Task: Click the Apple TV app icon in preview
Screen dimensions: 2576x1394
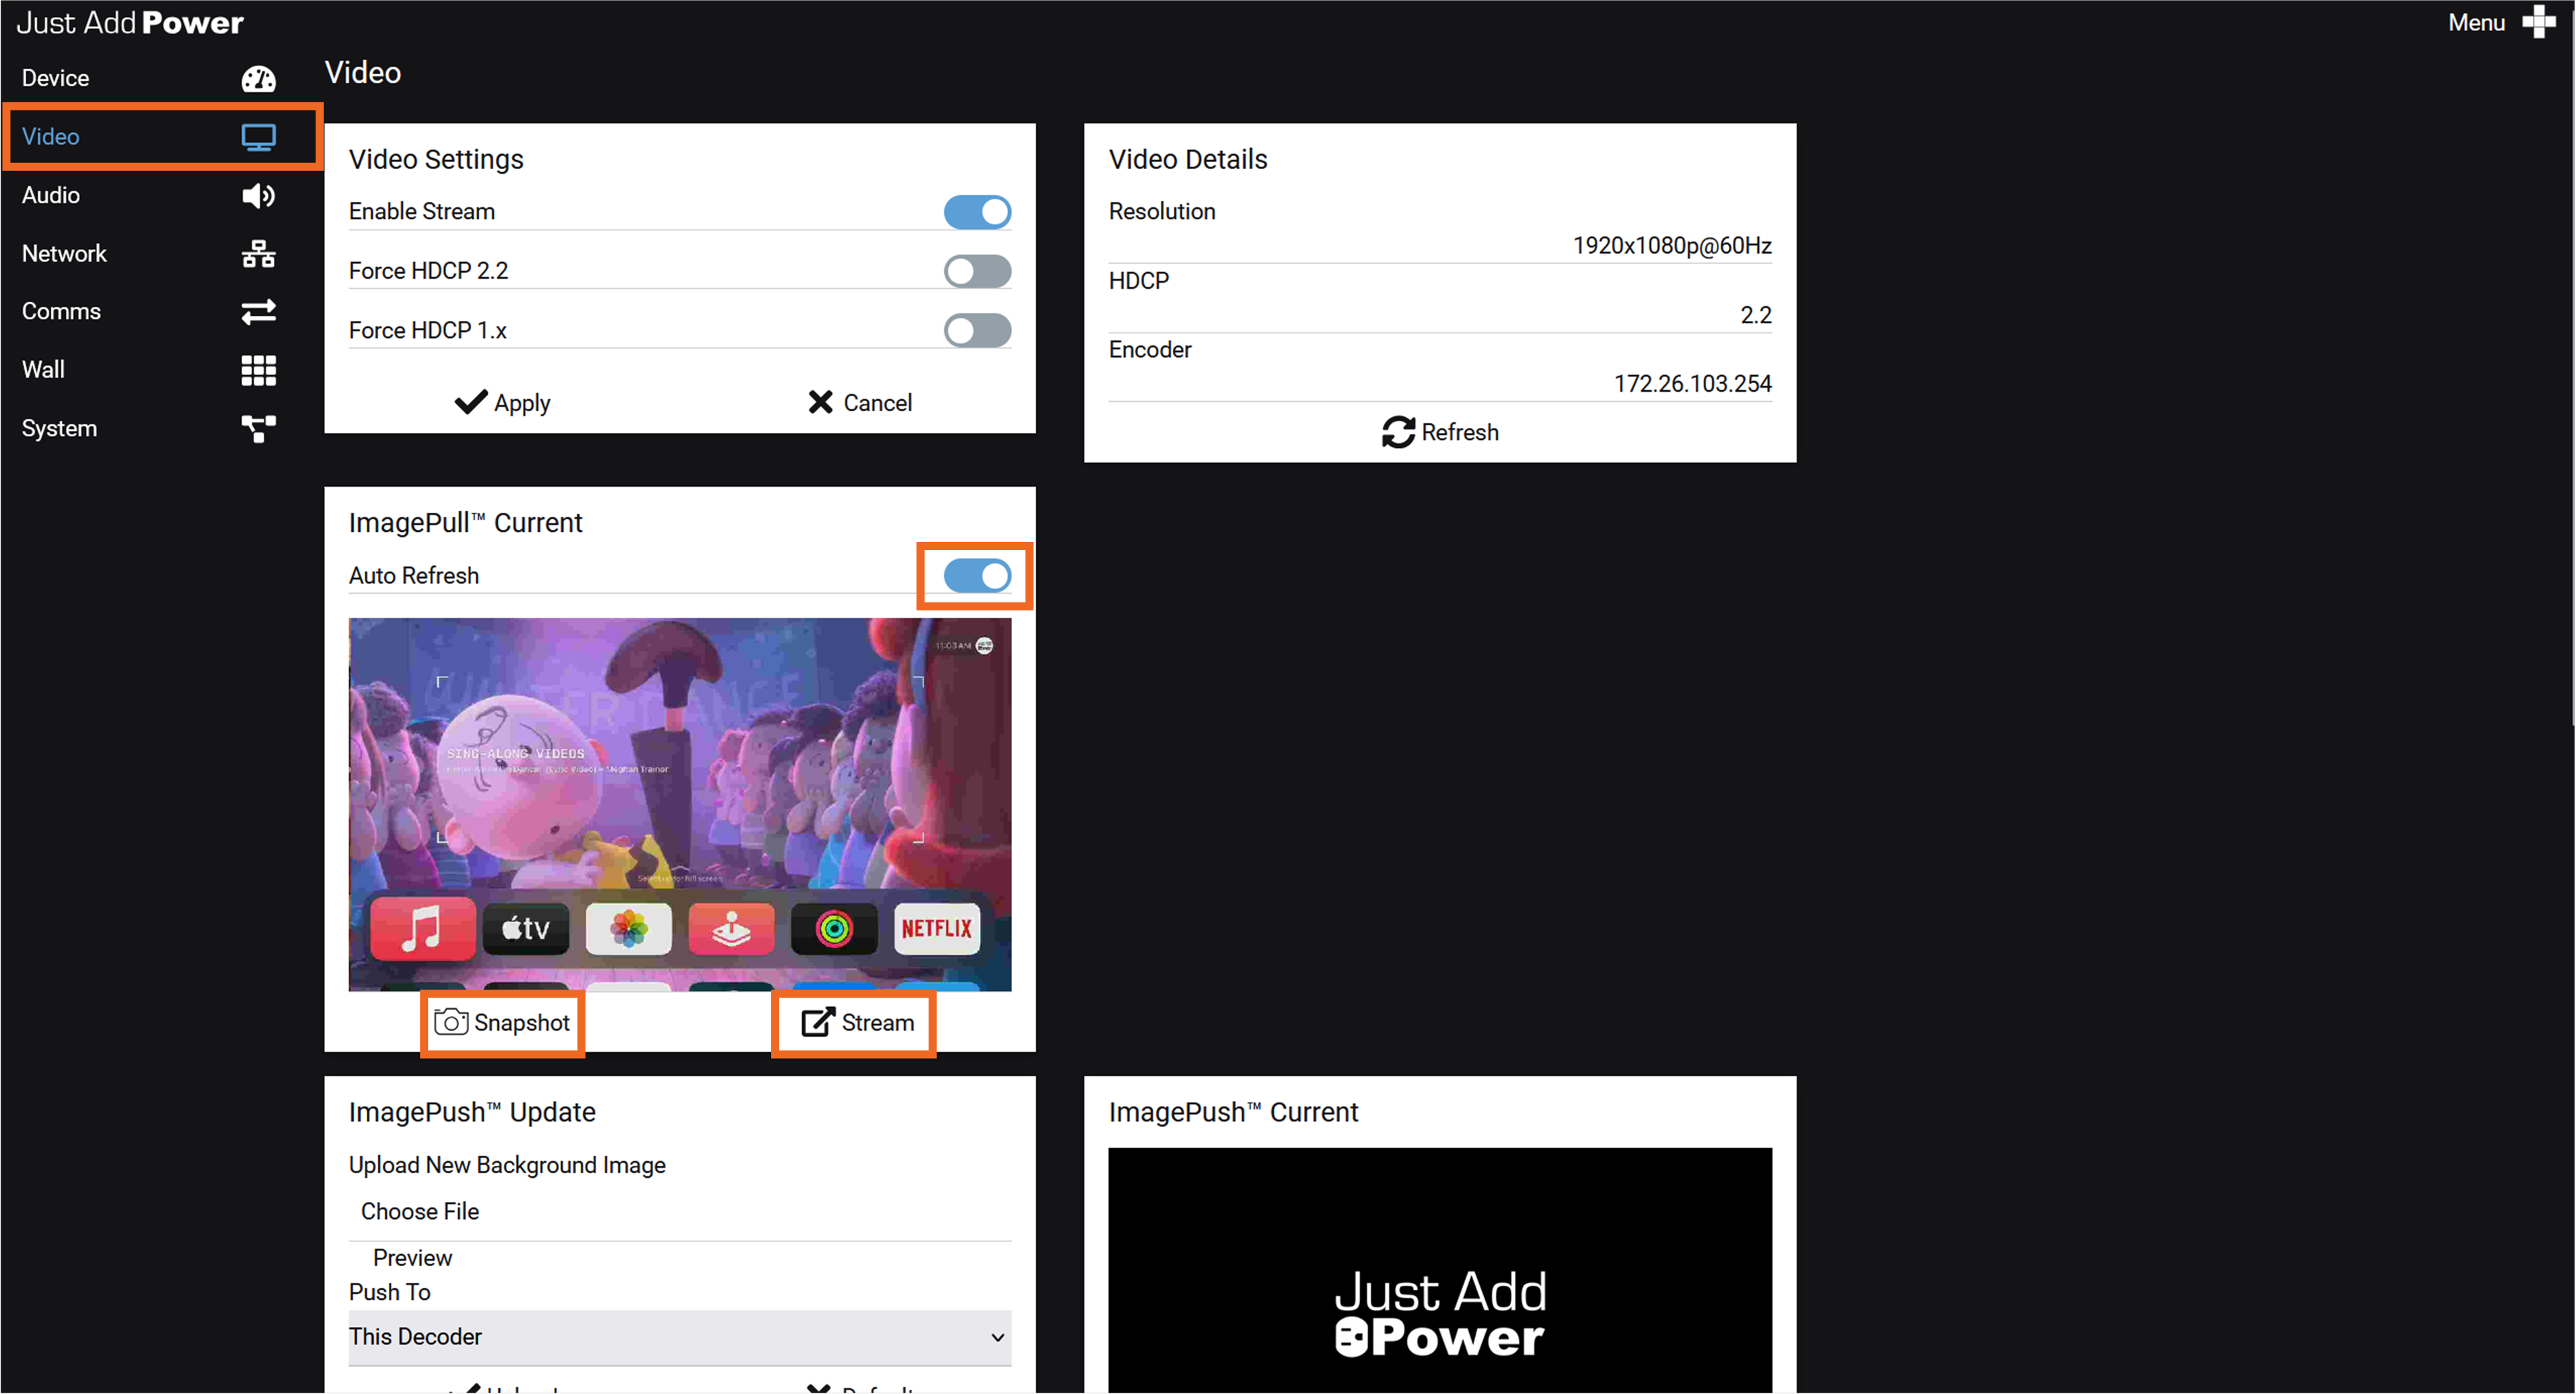Action: pyautogui.click(x=526, y=929)
